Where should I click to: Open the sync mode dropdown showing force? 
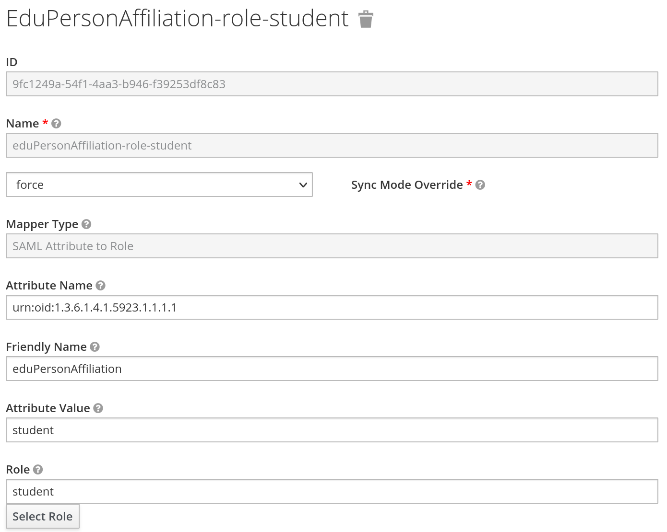(159, 185)
